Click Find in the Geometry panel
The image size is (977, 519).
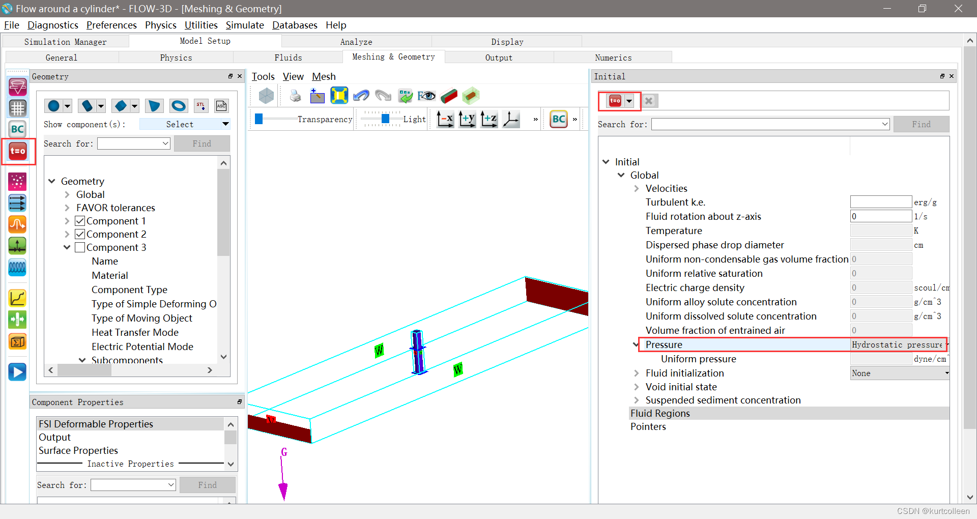tap(202, 143)
